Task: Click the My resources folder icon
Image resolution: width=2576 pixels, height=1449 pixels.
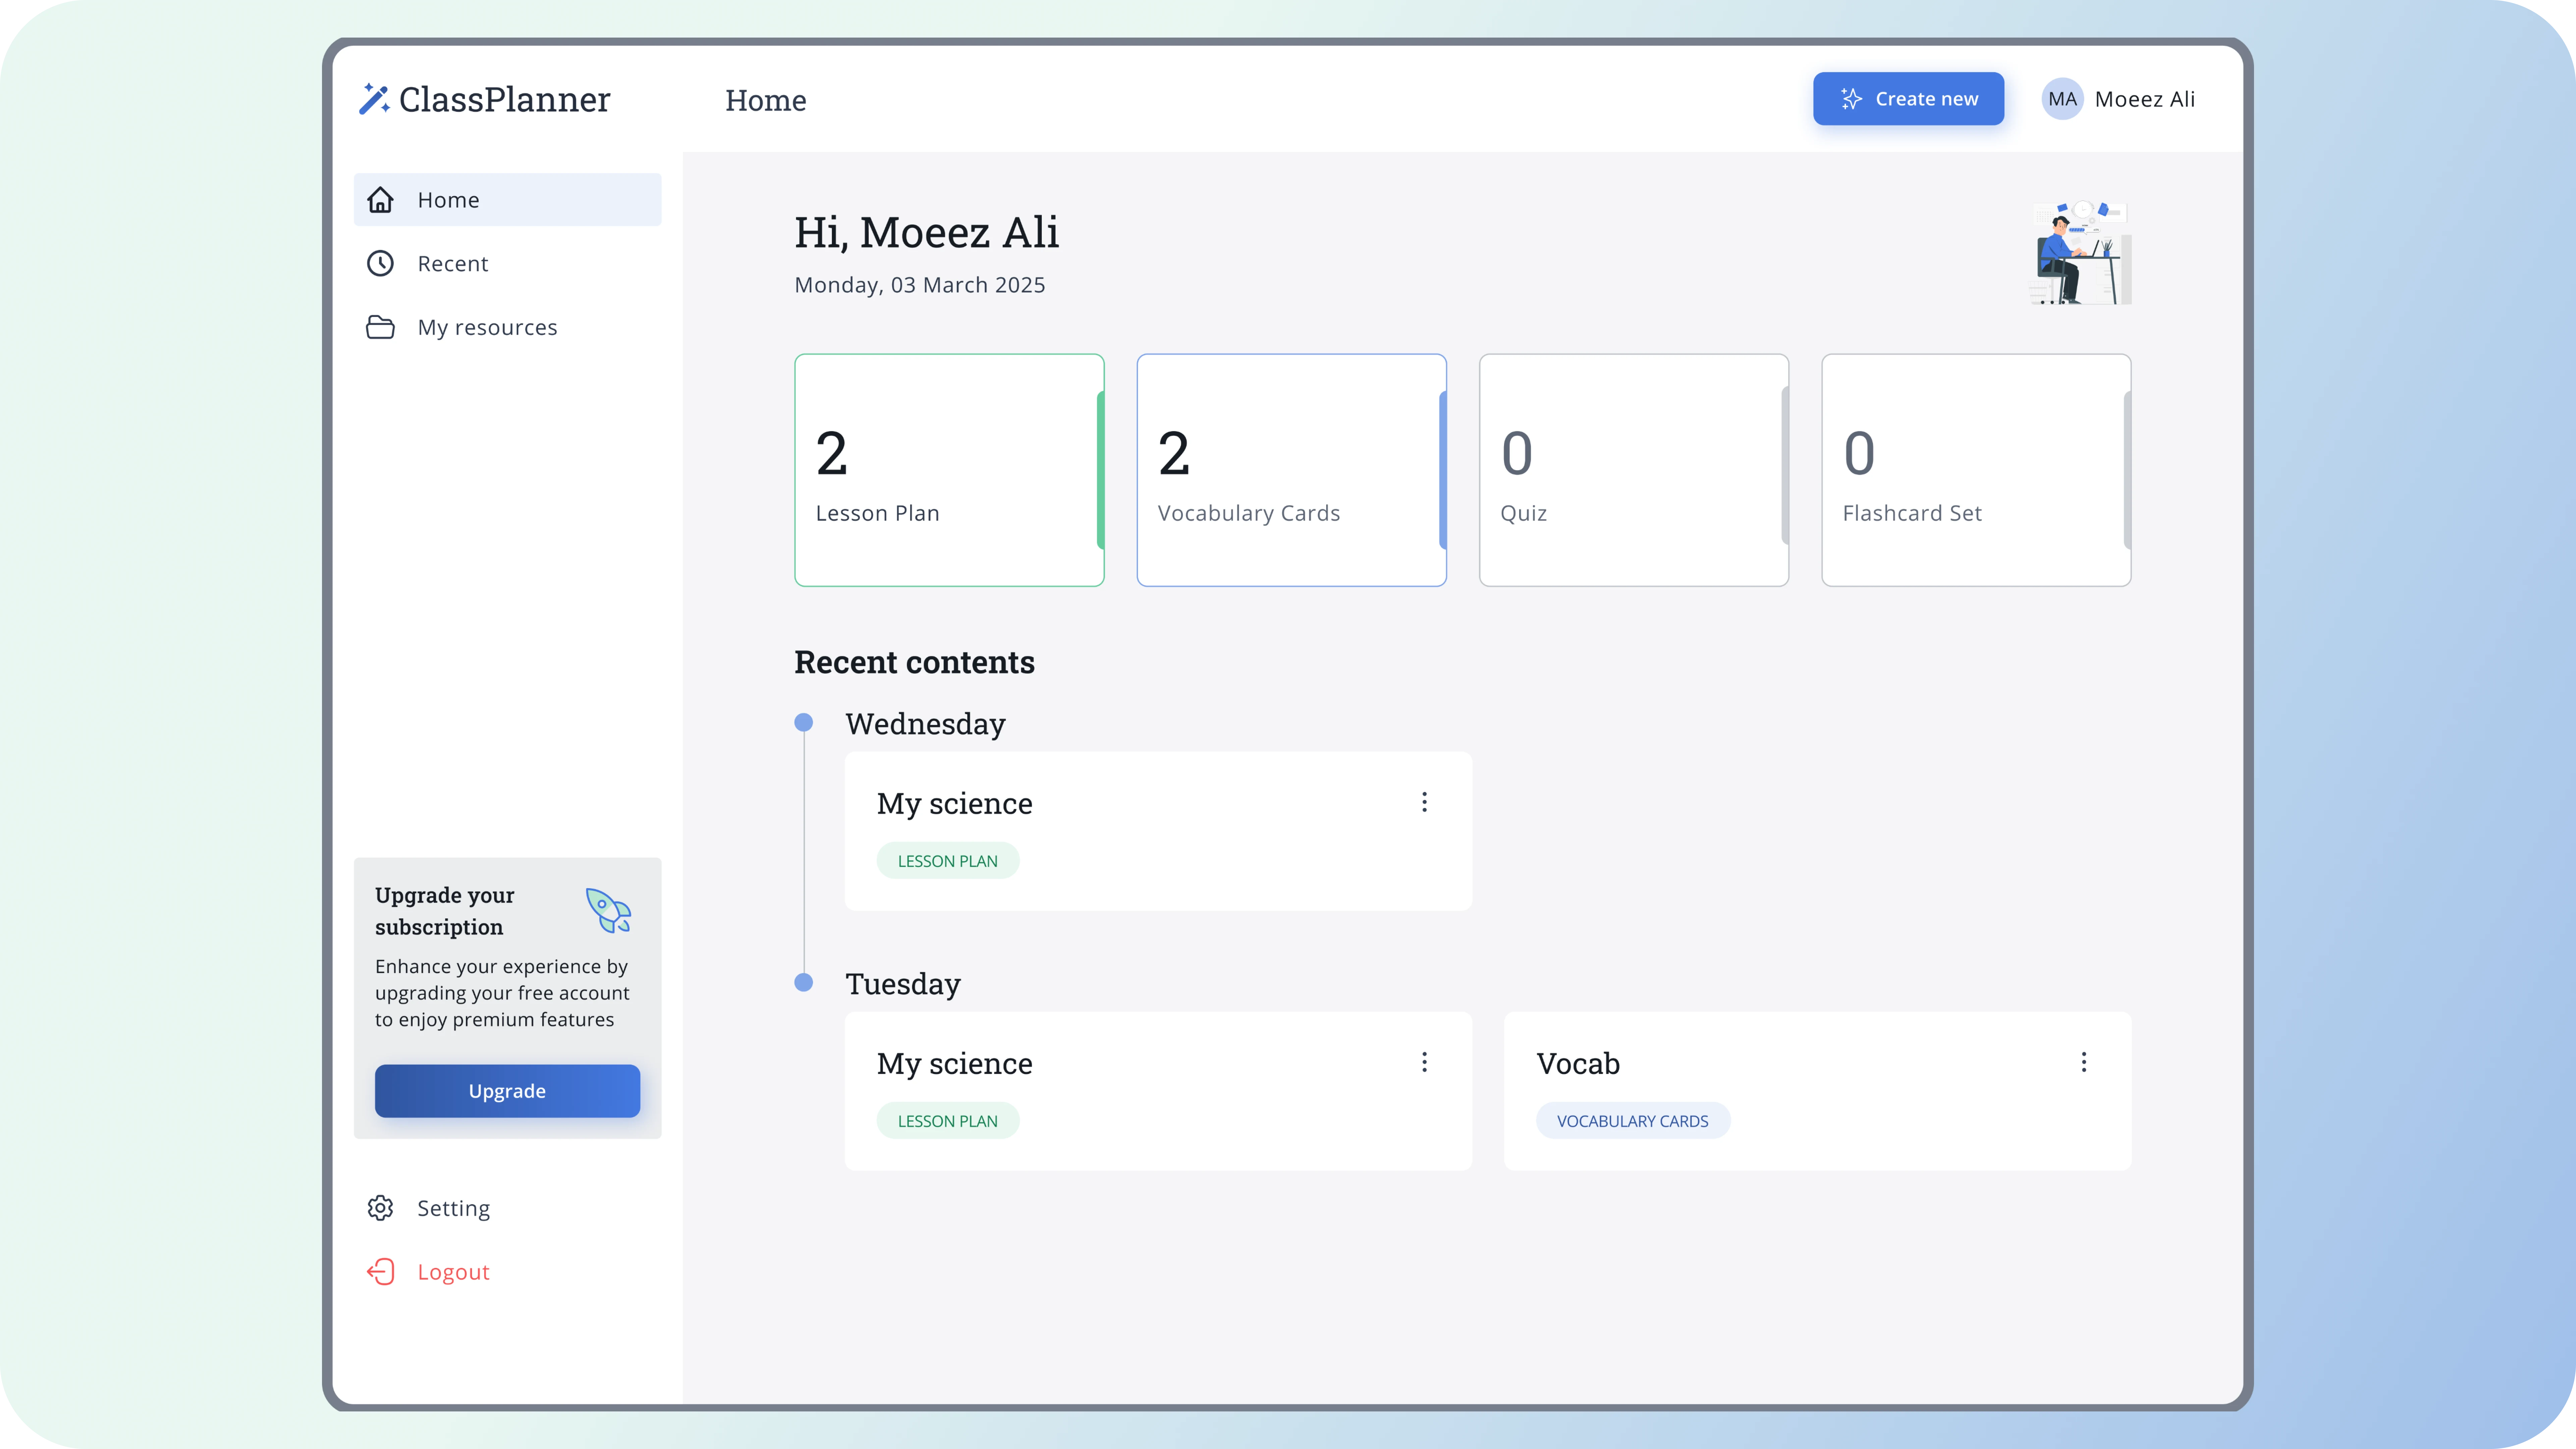Action: pyautogui.click(x=380, y=327)
